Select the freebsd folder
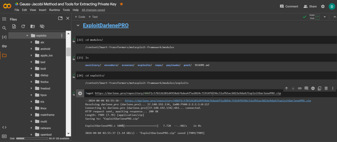This screenshot has height=142, width=337. (x=45, y=88)
